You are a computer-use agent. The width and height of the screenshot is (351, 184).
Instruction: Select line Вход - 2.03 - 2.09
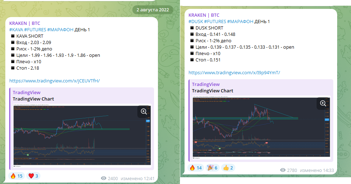[x=34, y=43]
